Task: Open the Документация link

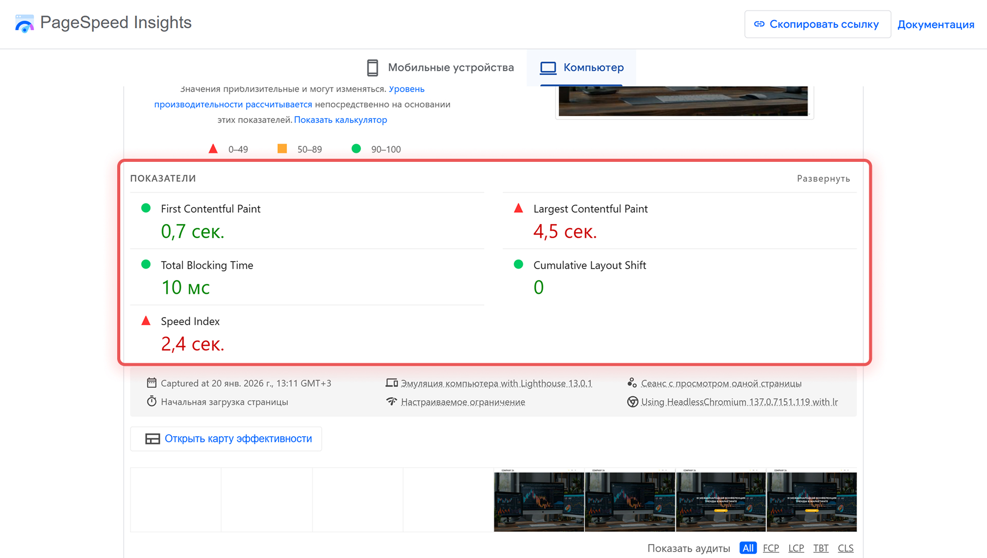Action: 936,25
